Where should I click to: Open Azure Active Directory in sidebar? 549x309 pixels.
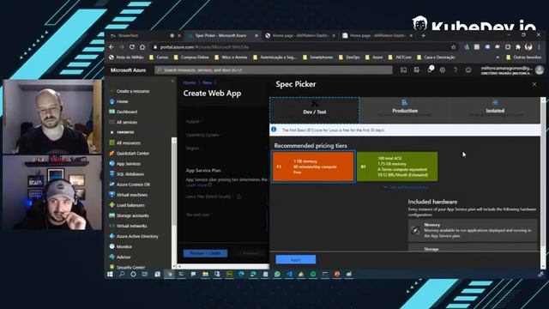pyautogui.click(x=137, y=236)
